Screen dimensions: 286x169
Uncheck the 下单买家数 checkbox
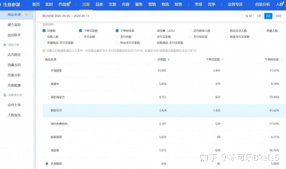(81, 31)
